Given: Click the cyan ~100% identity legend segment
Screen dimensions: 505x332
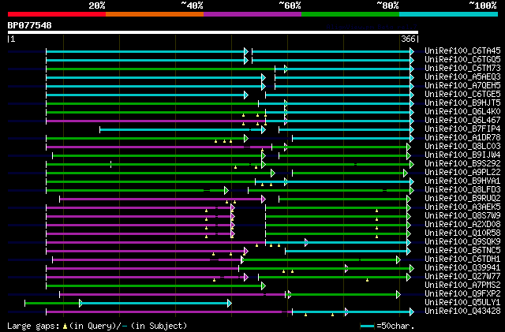Looking at the screenshot, I should (x=449, y=14).
